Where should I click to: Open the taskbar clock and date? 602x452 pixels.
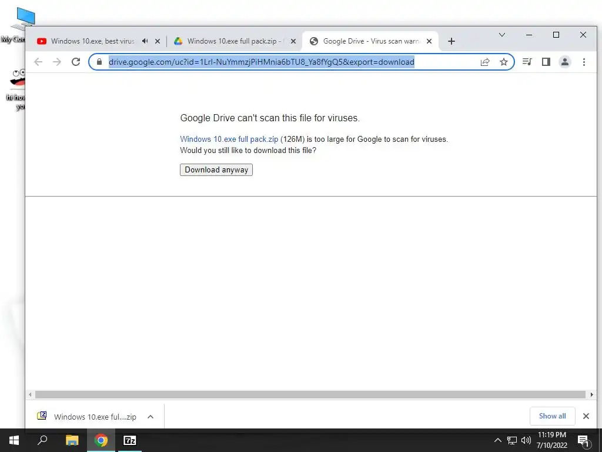[551, 440]
